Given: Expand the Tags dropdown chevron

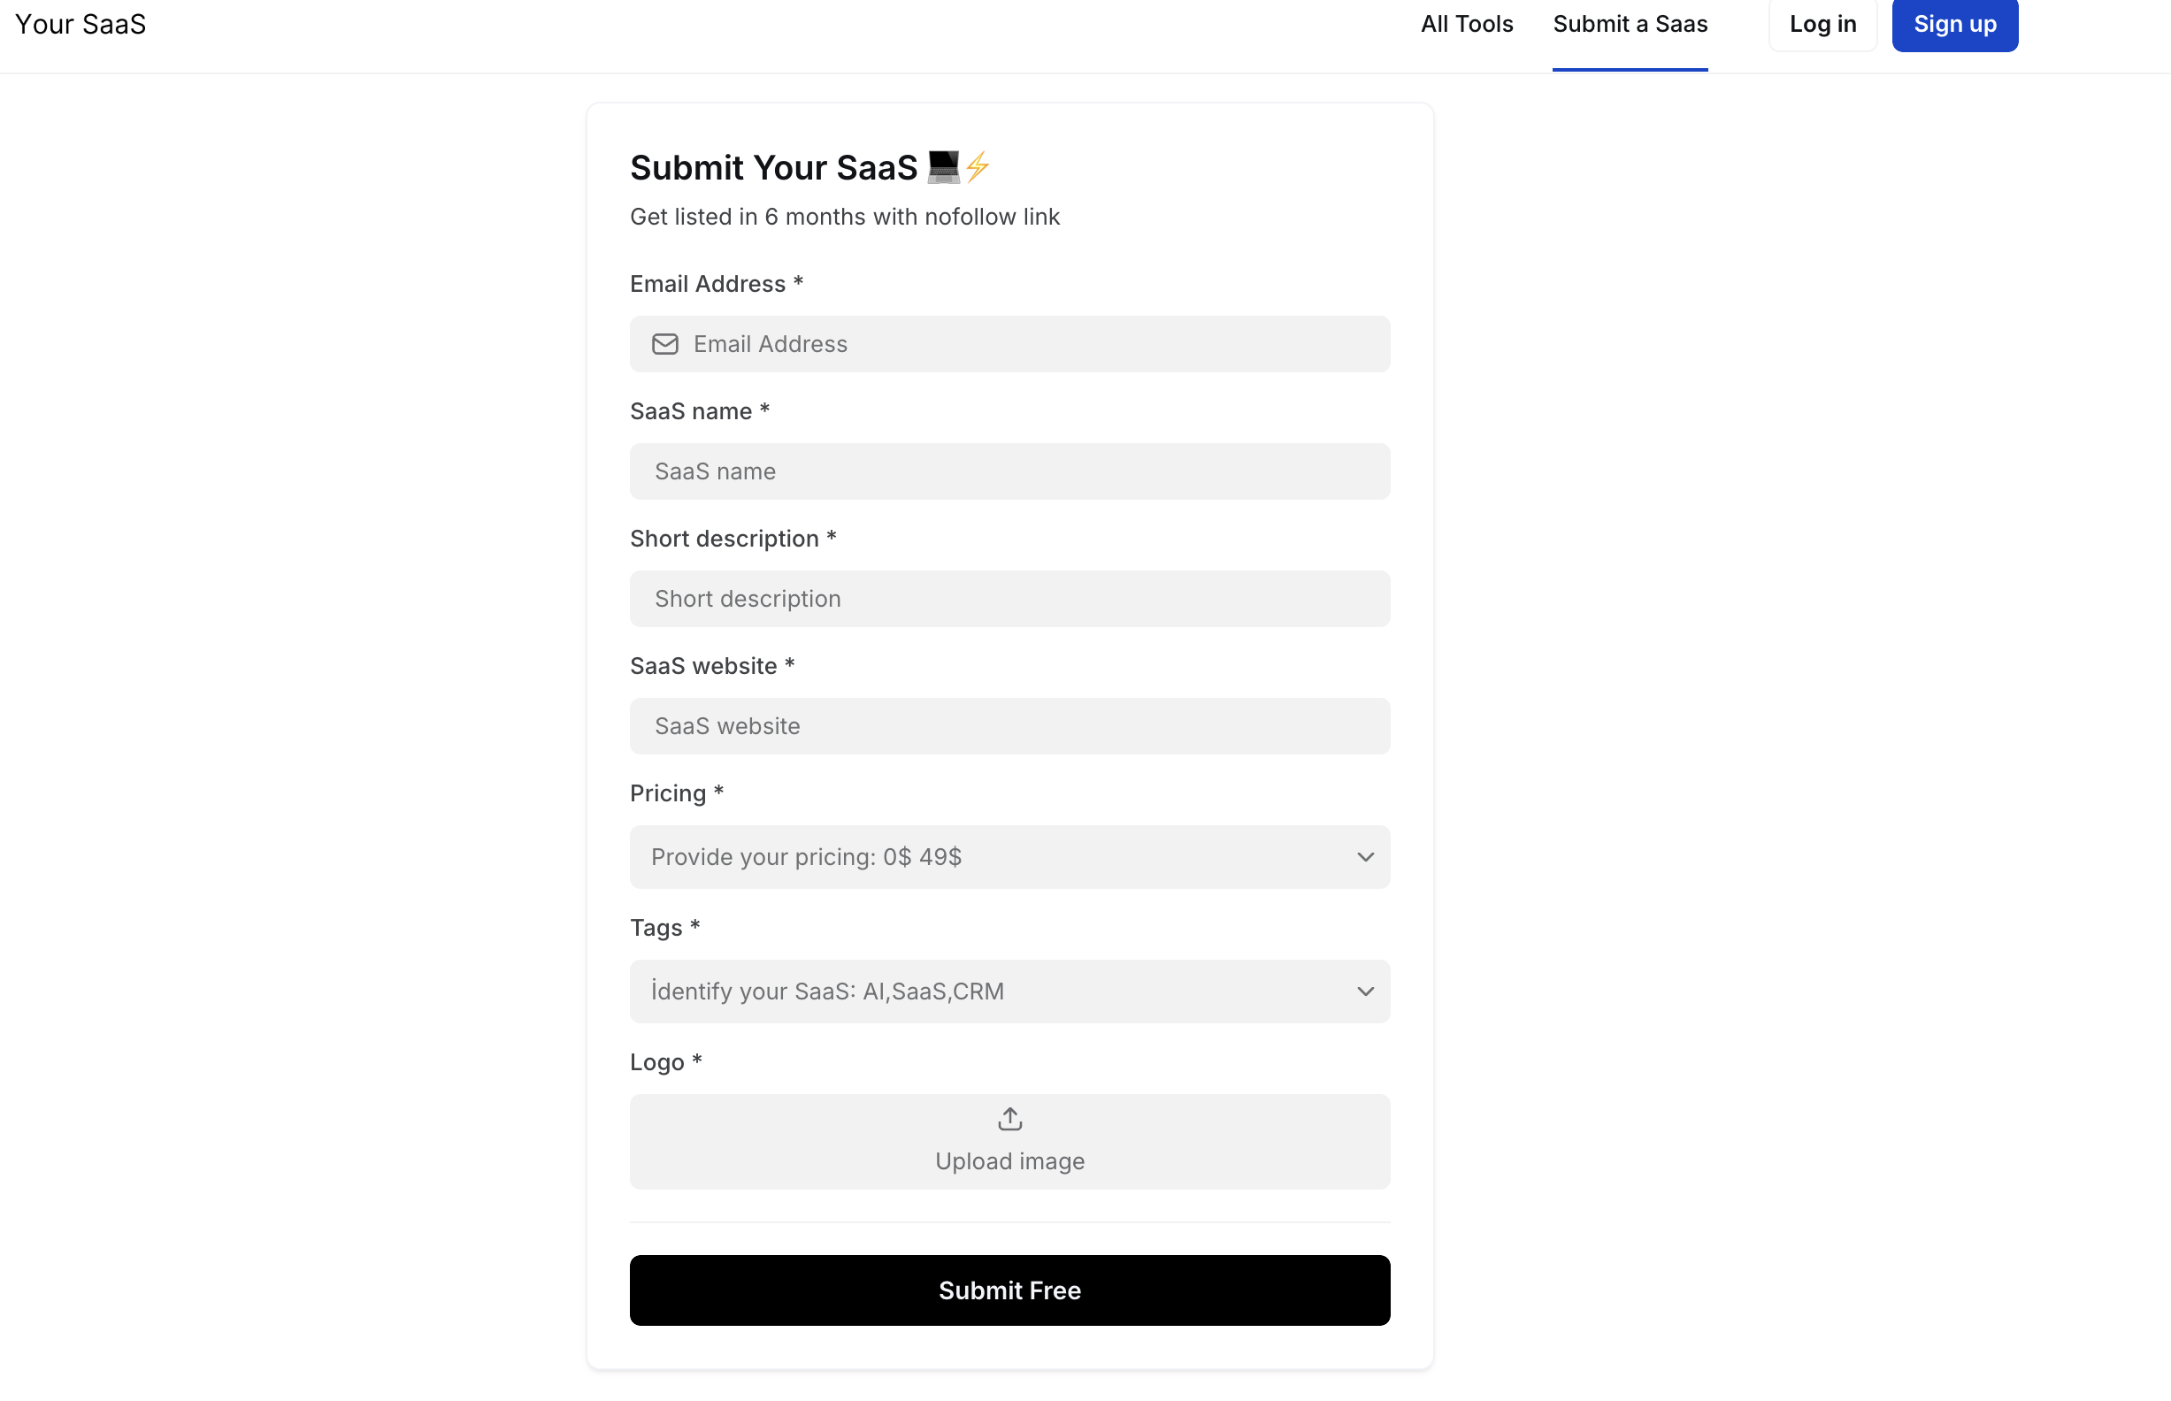Looking at the screenshot, I should click(1365, 991).
